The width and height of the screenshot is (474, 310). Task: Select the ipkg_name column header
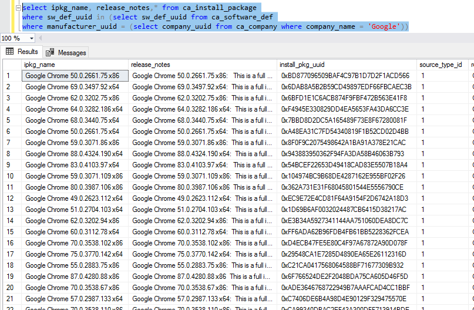click(x=75, y=65)
